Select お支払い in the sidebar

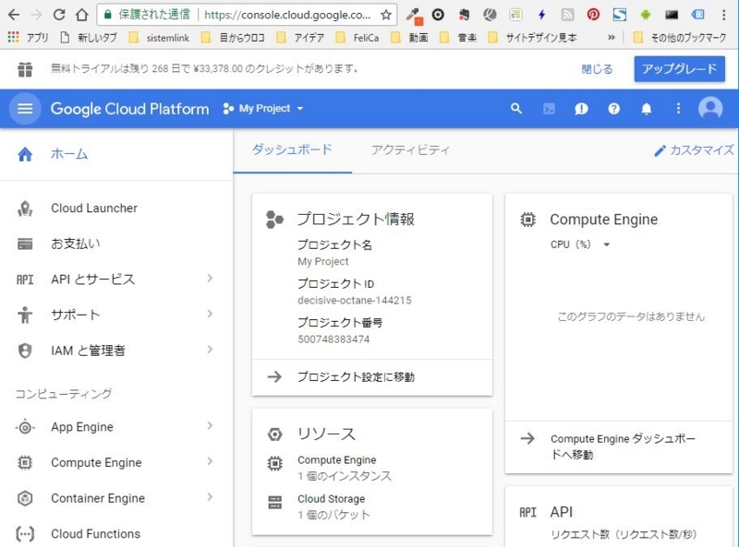76,244
